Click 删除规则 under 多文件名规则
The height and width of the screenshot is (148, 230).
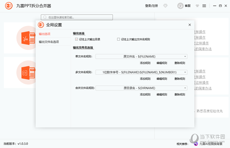click(x=180, y=79)
